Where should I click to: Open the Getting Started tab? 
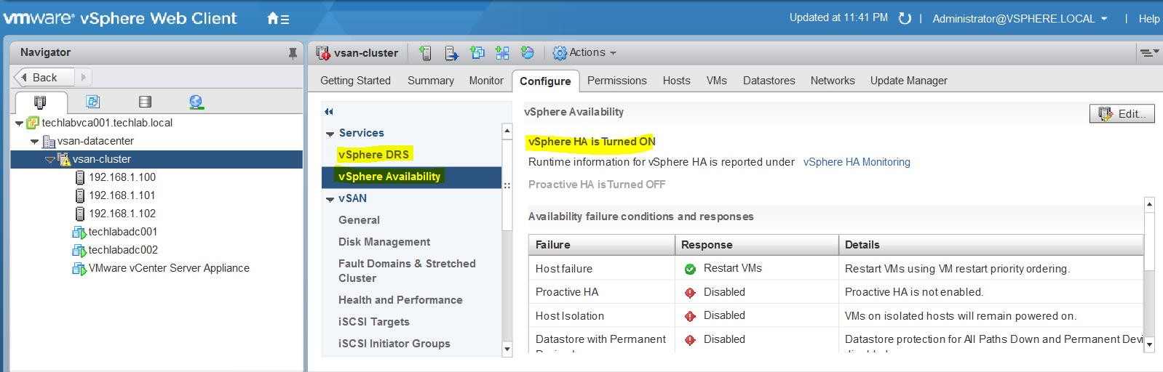355,81
